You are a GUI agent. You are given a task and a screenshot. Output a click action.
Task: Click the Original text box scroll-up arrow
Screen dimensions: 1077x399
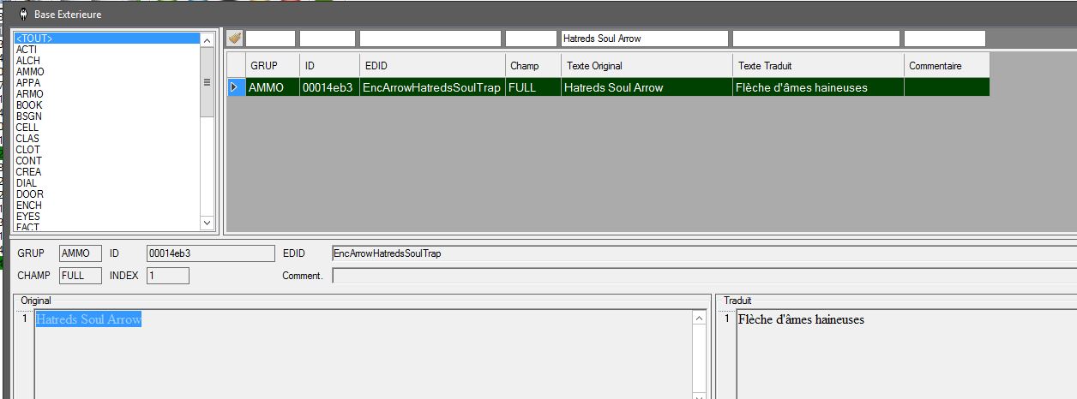[699, 319]
